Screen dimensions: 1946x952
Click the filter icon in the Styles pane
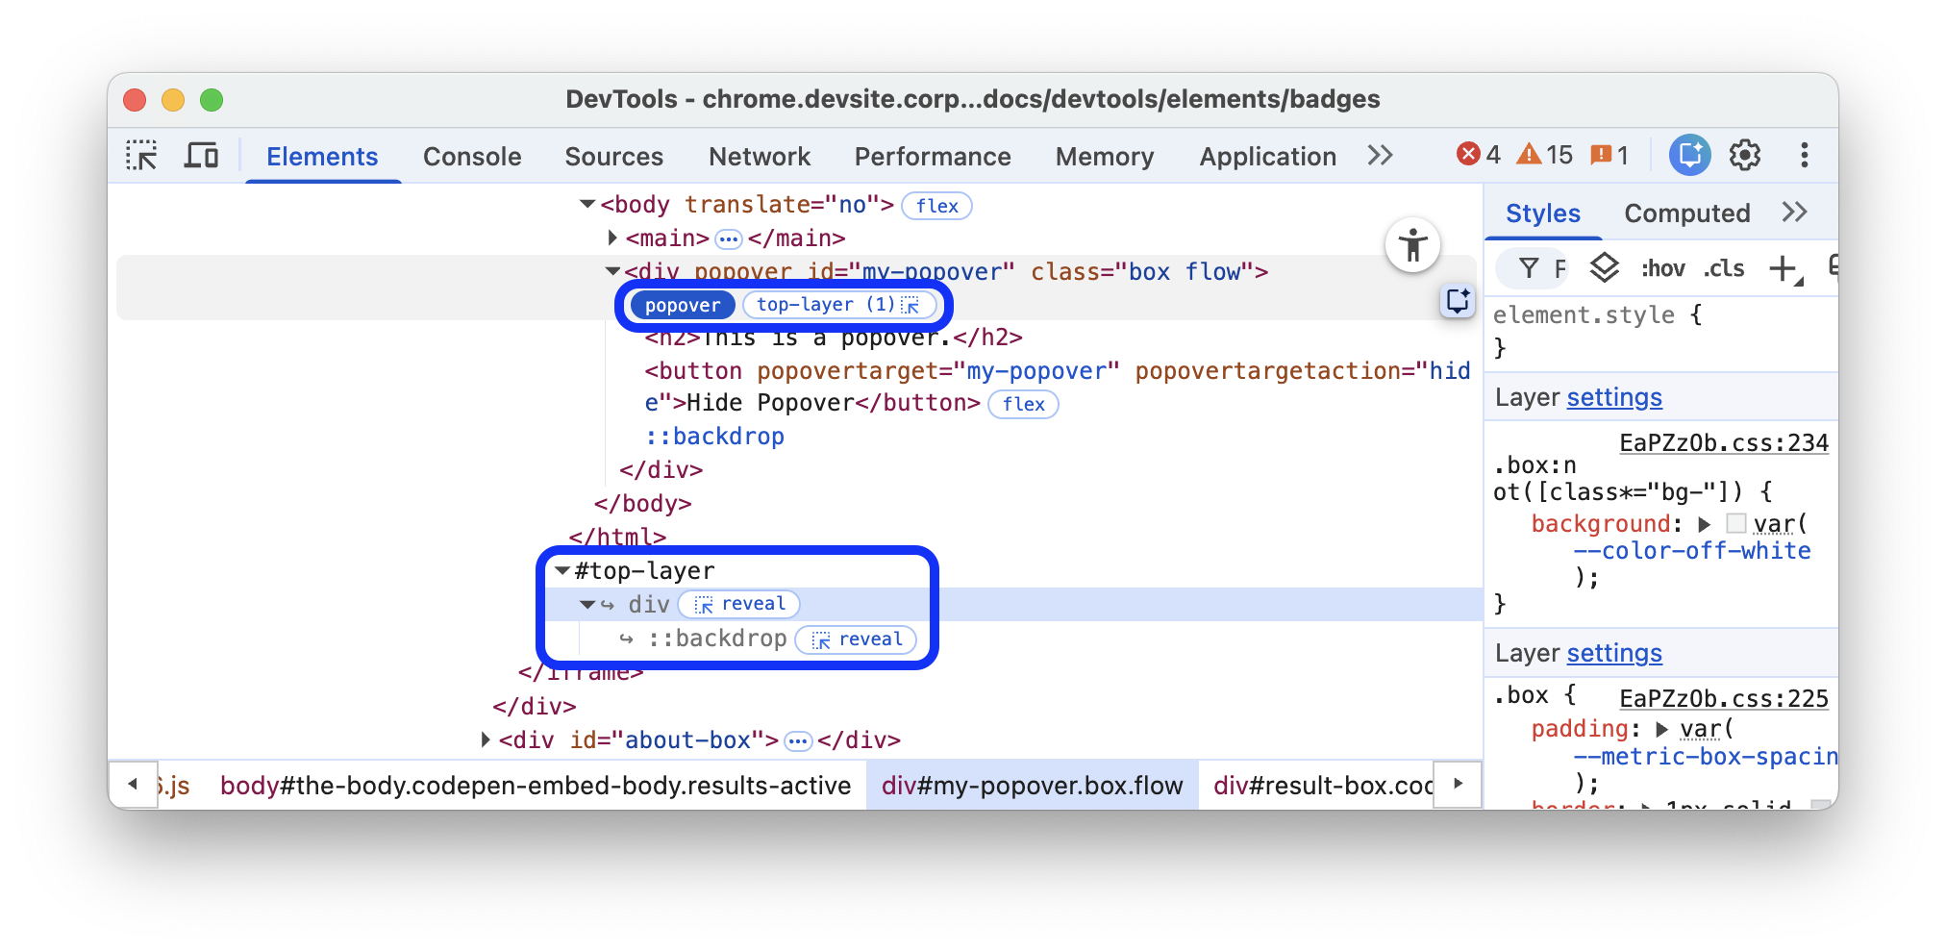pyautogui.click(x=1531, y=268)
